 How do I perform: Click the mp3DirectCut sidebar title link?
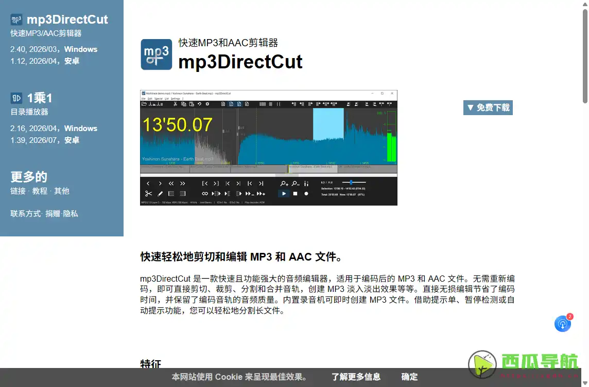pos(67,19)
